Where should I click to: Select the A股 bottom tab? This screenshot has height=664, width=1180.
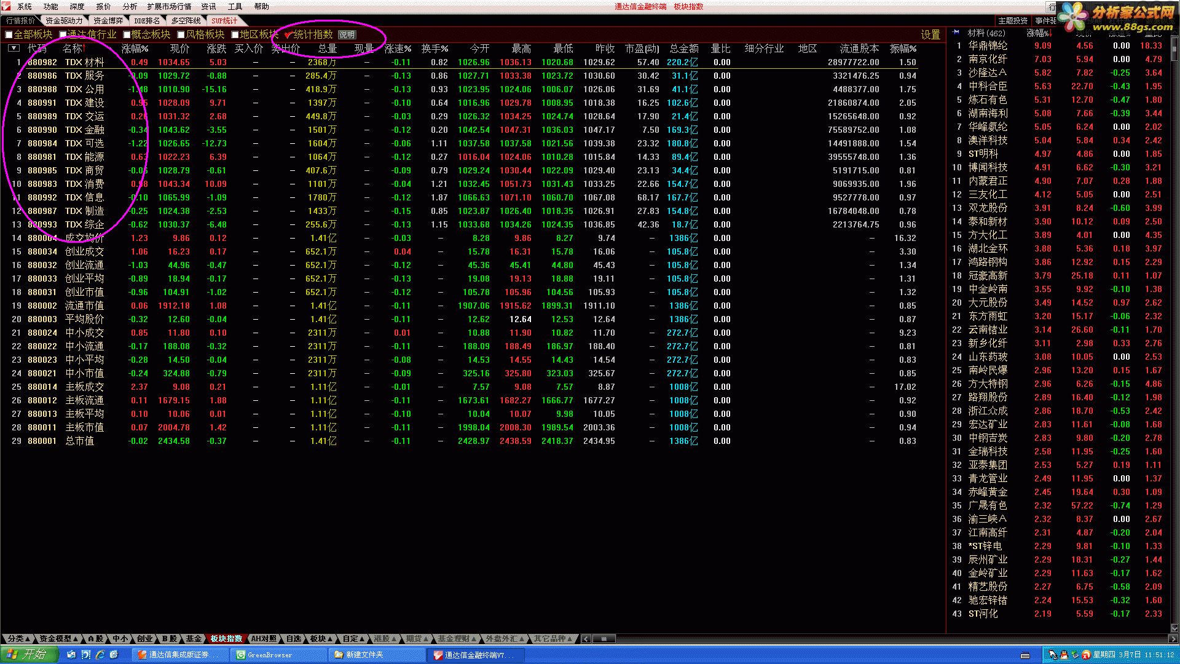click(95, 639)
